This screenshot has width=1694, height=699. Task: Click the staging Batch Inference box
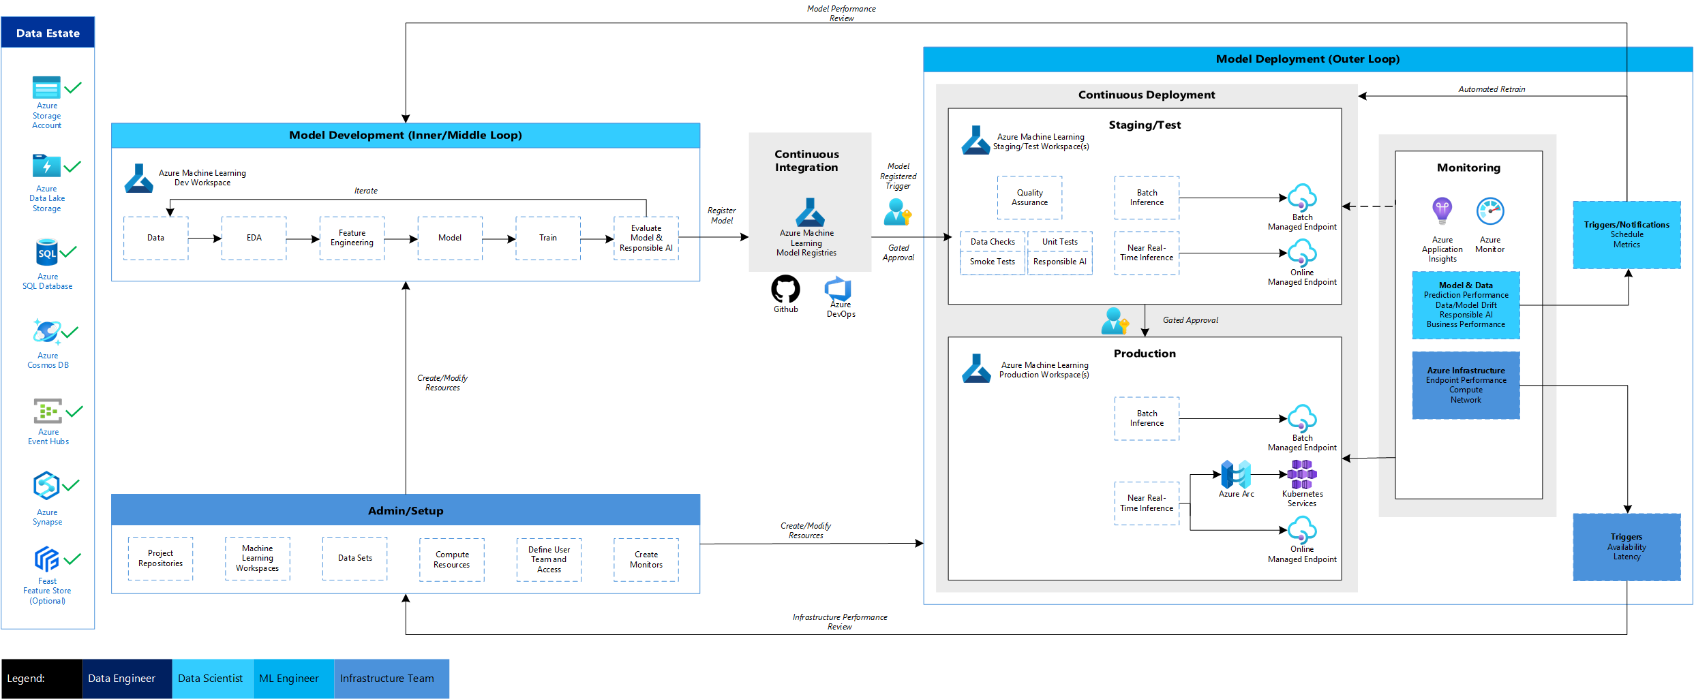click(1147, 198)
